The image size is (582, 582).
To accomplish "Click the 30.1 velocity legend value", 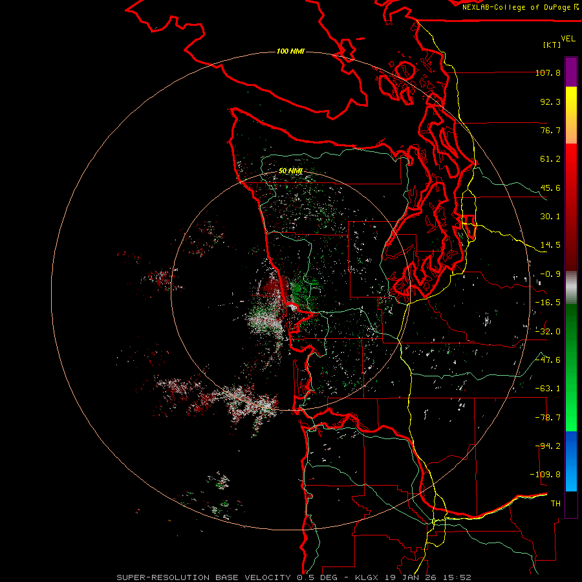I will tap(550, 217).
